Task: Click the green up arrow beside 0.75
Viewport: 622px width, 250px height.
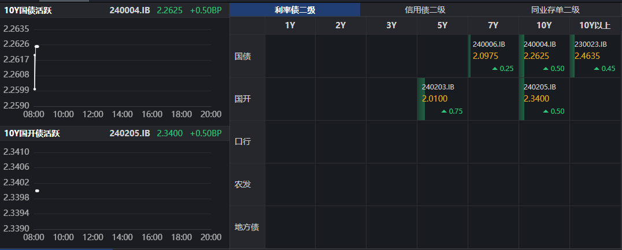Action: click(x=443, y=111)
